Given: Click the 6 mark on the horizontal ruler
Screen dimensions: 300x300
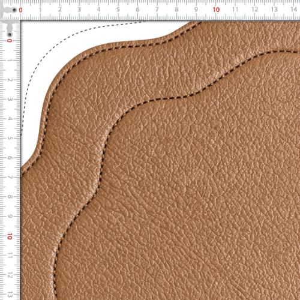Looking at the screenshot, I should [x=137, y=10].
